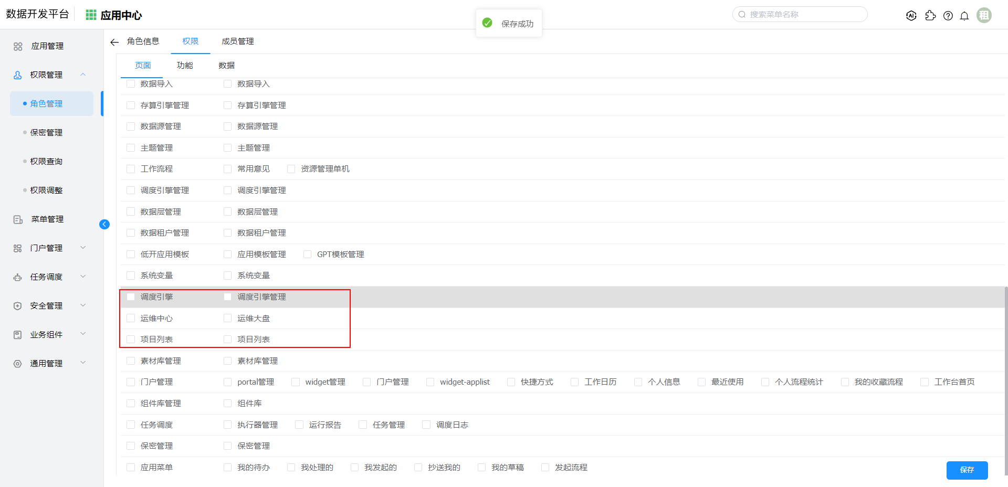Enable the GPT模板管理 checkbox
The image size is (1008, 487).
[x=308, y=255]
